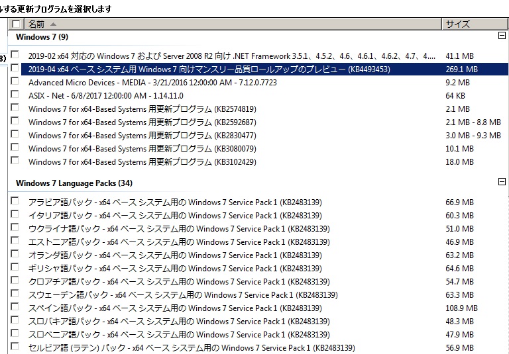Check the KB2574819 update checkbox
This screenshot has height=354, width=509.
click(x=15, y=107)
